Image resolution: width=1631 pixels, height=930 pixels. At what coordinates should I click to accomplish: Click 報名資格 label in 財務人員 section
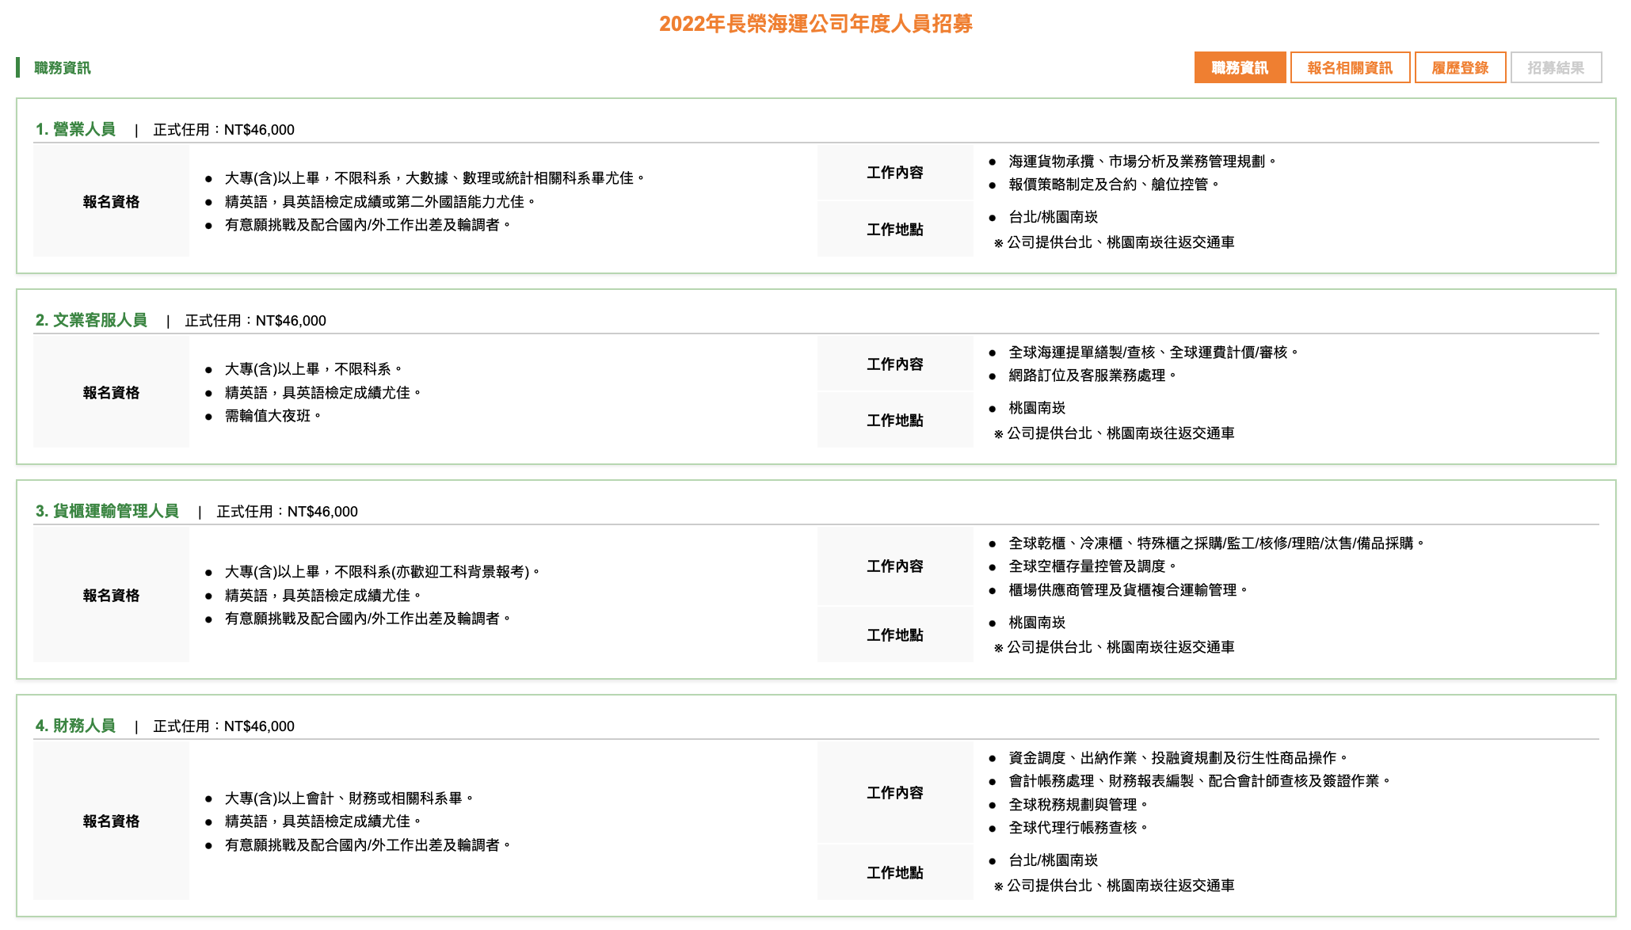(x=111, y=821)
